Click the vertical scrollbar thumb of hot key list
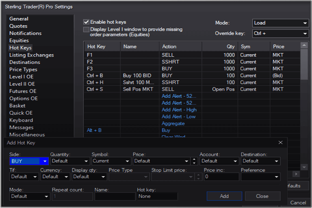The width and height of the screenshot is (312, 208). click(304, 65)
